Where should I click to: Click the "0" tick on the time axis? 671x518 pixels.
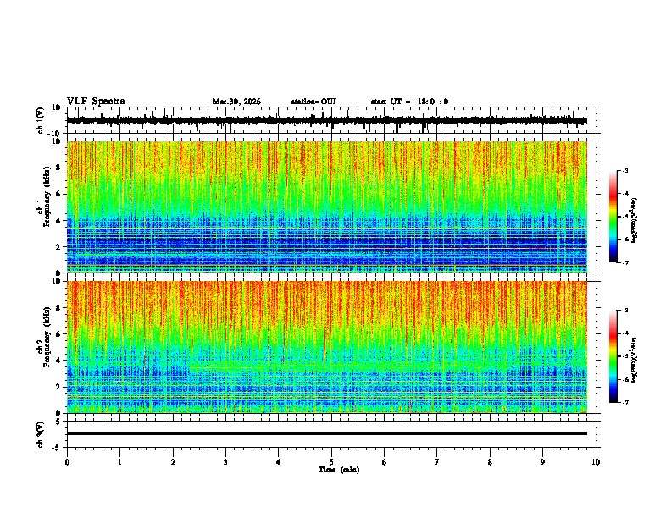(x=67, y=462)
